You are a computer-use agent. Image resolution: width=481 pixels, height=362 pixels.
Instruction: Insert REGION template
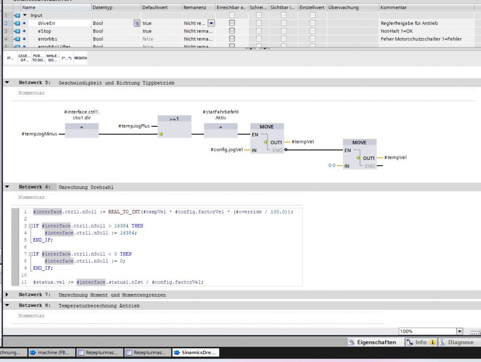[80, 58]
